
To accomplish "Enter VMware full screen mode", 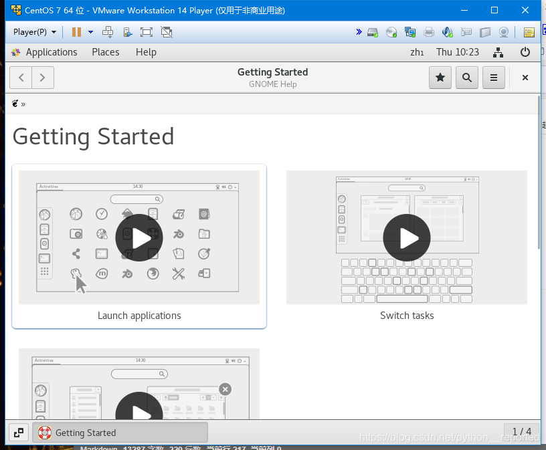I will point(147,32).
